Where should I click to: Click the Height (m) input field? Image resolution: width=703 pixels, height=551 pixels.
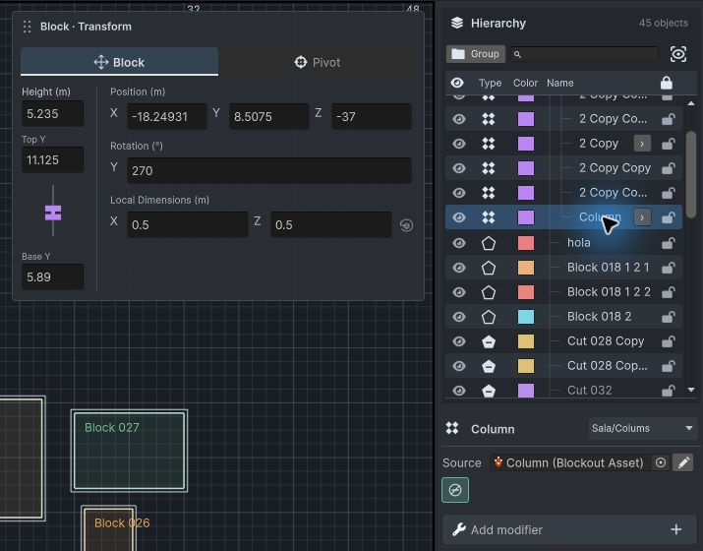[x=53, y=113]
